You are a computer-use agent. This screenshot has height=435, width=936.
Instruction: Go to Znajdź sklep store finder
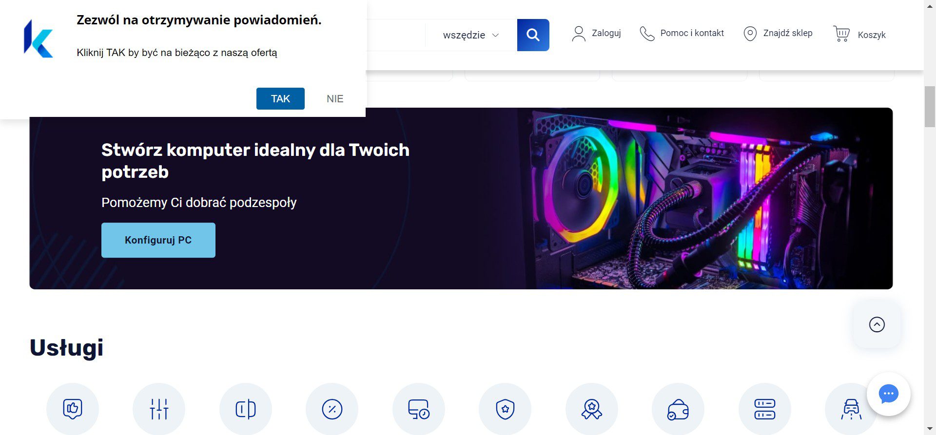tap(778, 33)
